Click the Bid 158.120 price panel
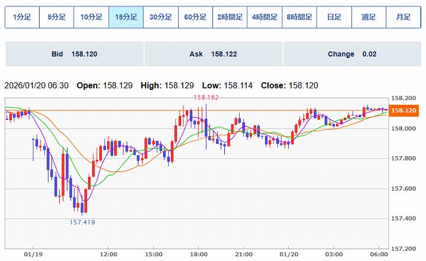This screenshot has height=261, width=426. 74,54
